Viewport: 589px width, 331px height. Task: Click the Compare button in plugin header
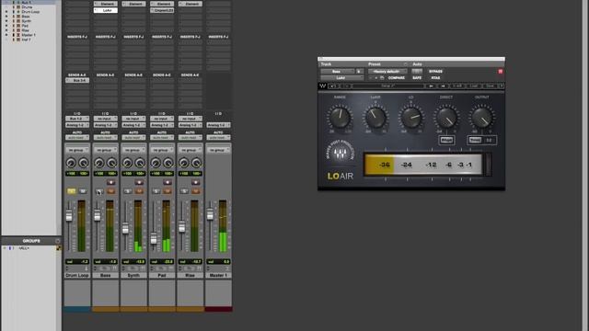pyautogui.click(x=397, y=77)
